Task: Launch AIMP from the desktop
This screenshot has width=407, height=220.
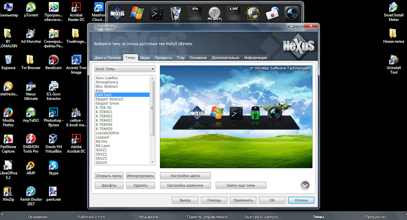Action: [x=31, y=168]
